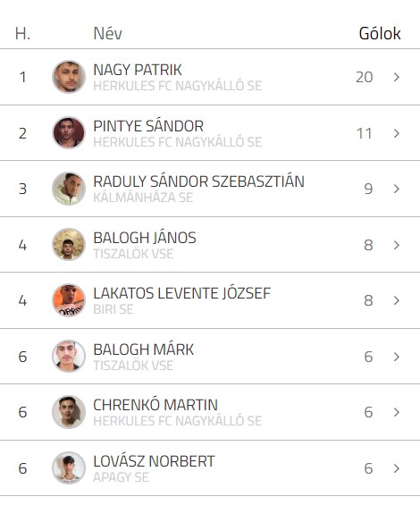Click arrow beside Lakatos Levente József
This screenshot has height=505, width=420.
click(x=397, y=300)
